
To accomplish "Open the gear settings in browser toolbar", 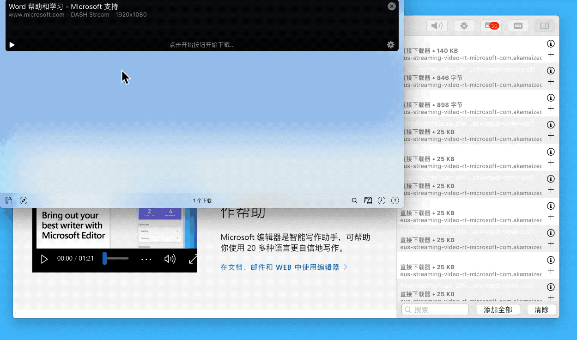I will coord(464,26).
